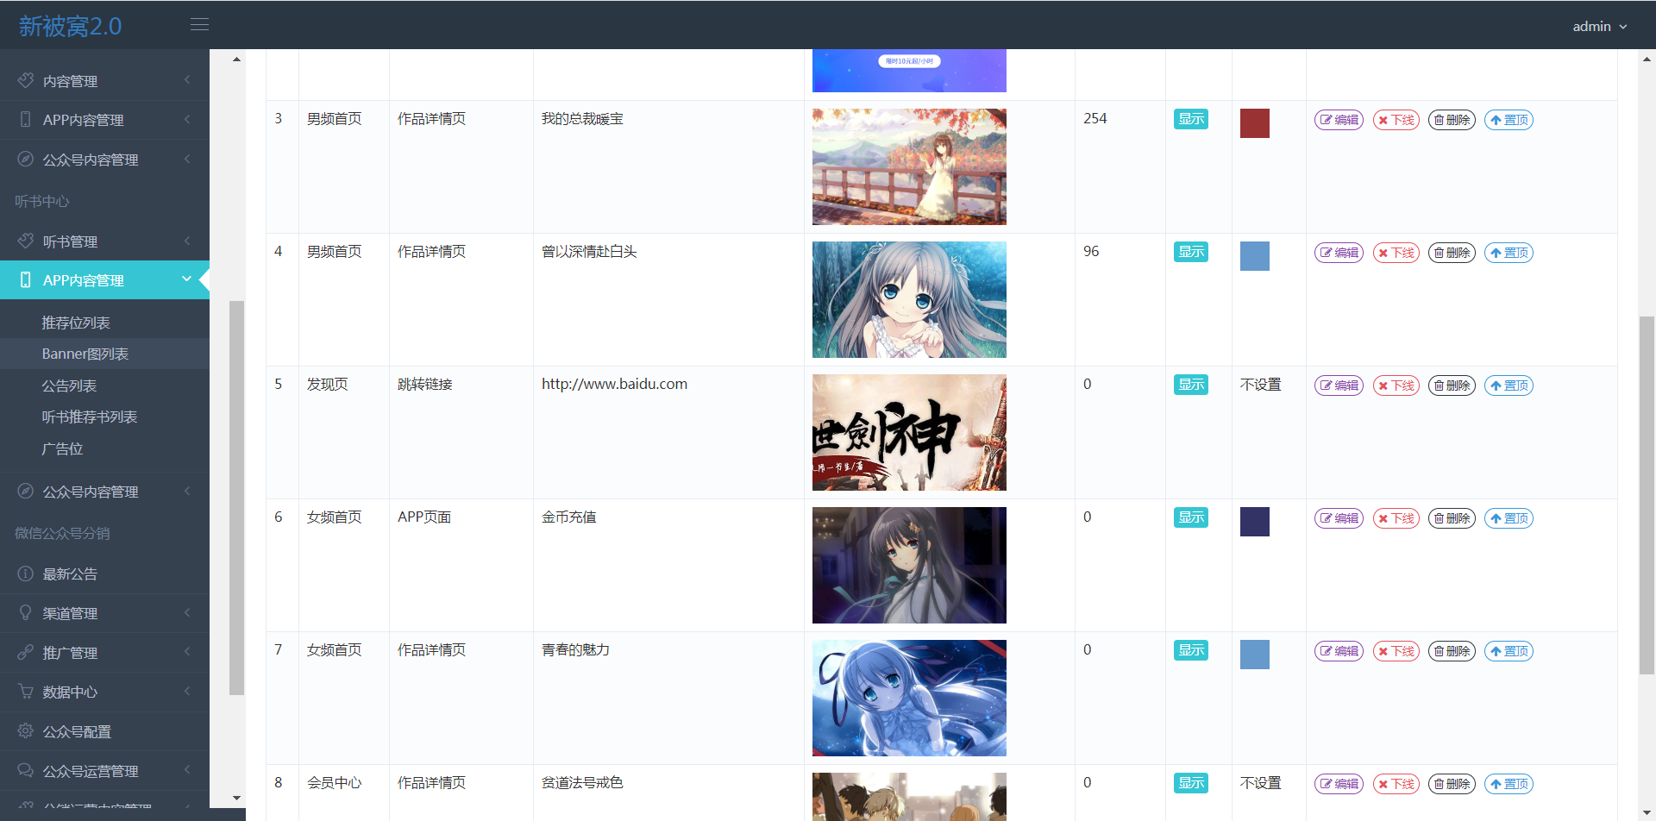This screenshot has width=1656, height=821.
Task: Pin 我的总裁暖宝 banner to top (置顶)
Action: 1509,120
